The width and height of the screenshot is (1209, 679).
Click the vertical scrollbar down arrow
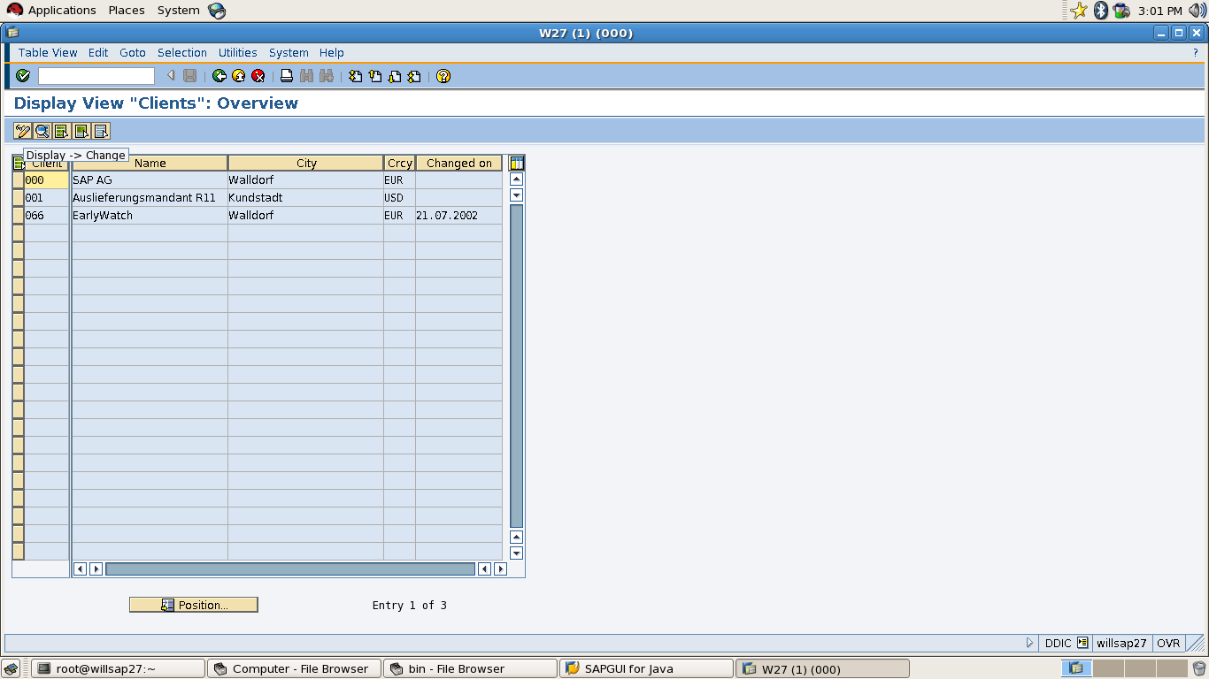[x=515, y=554]
